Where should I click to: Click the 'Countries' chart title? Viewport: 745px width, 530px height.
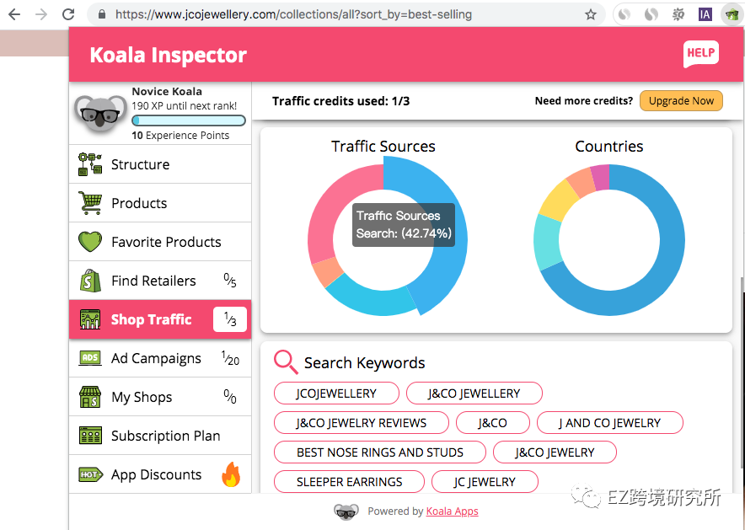tap(609, 147)
